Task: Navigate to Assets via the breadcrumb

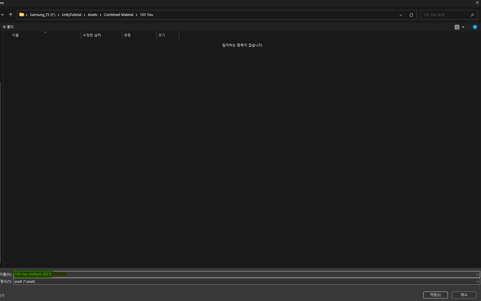Action: (92, 15)
